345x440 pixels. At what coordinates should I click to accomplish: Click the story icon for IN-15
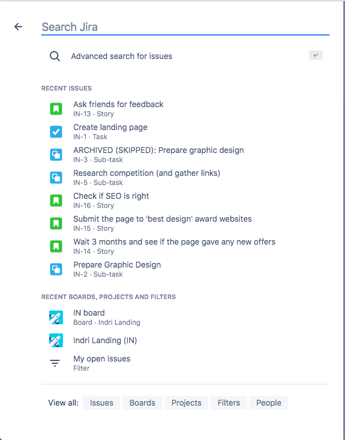coord(56,223)
